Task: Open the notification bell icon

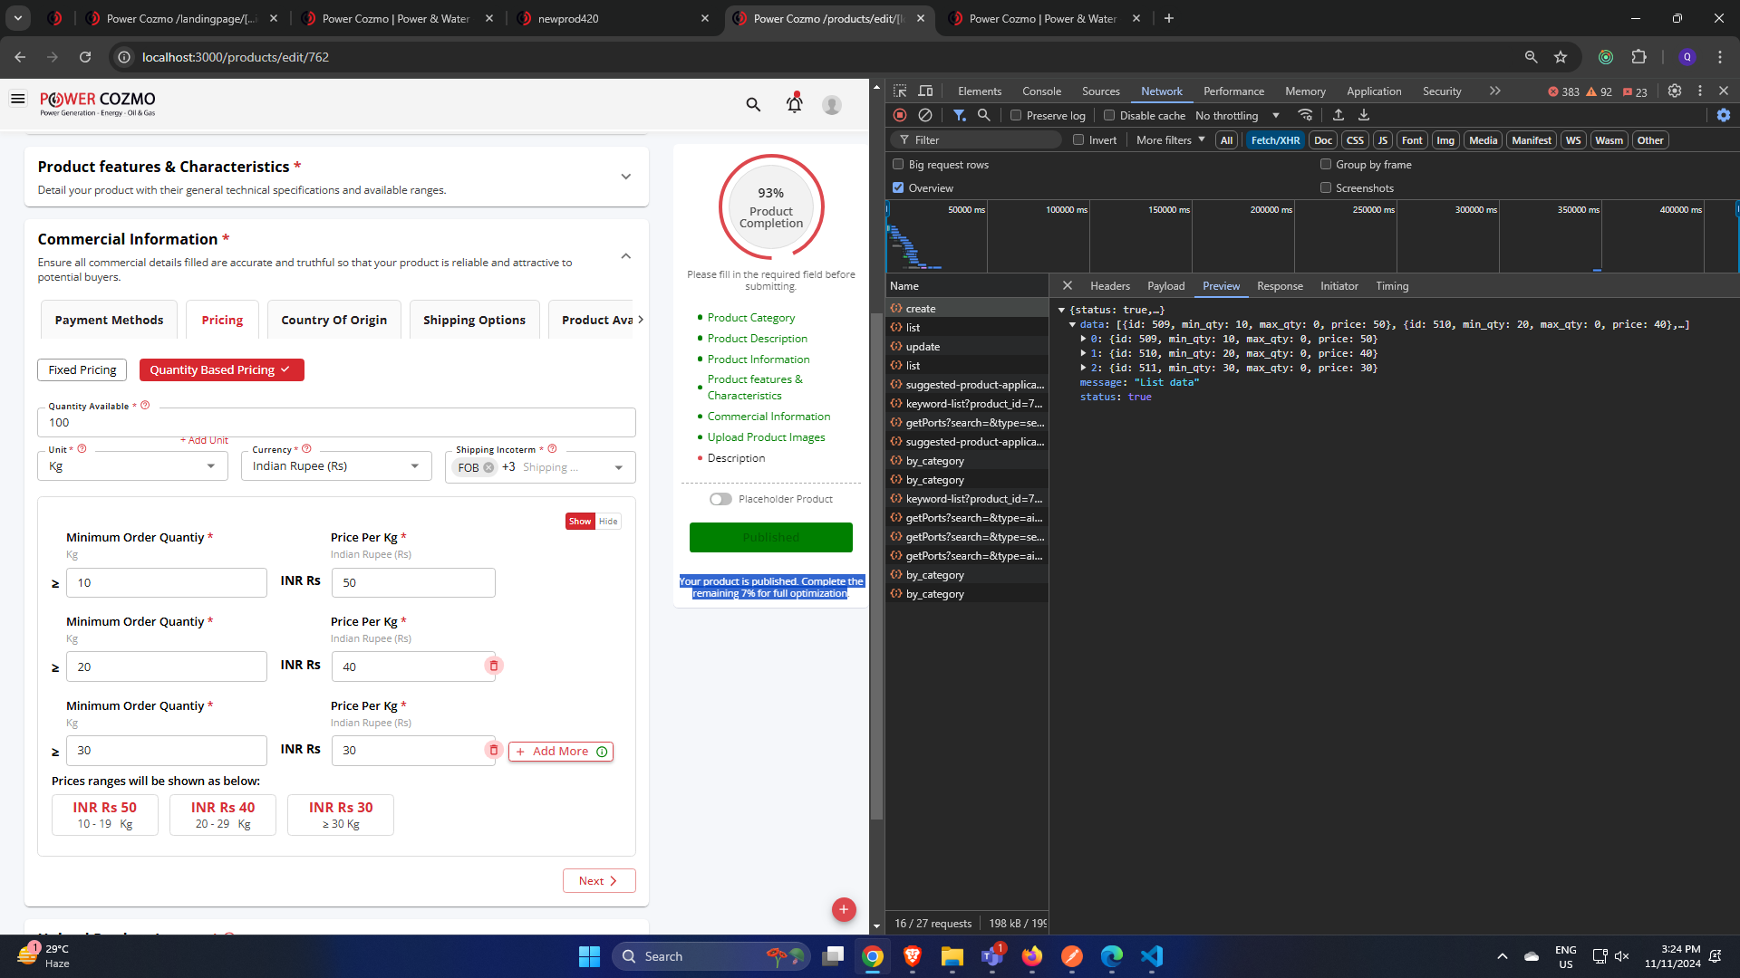Action: click(795, 104)
